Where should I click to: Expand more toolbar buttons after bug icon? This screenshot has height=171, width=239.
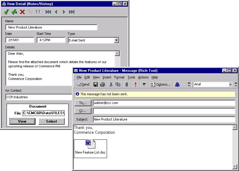[189, 84]
